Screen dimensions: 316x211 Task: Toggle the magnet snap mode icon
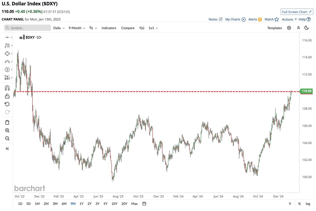[x=7, y=88]
